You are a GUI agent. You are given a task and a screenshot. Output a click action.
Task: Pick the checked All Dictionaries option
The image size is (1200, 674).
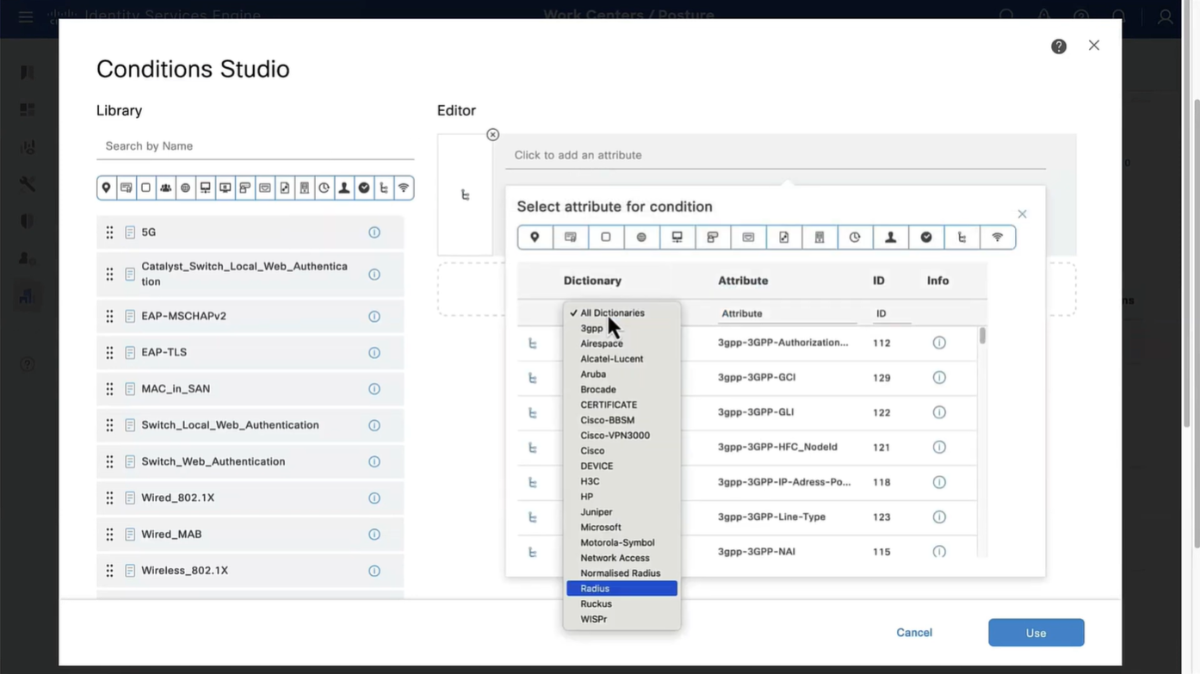pos(612,313)
